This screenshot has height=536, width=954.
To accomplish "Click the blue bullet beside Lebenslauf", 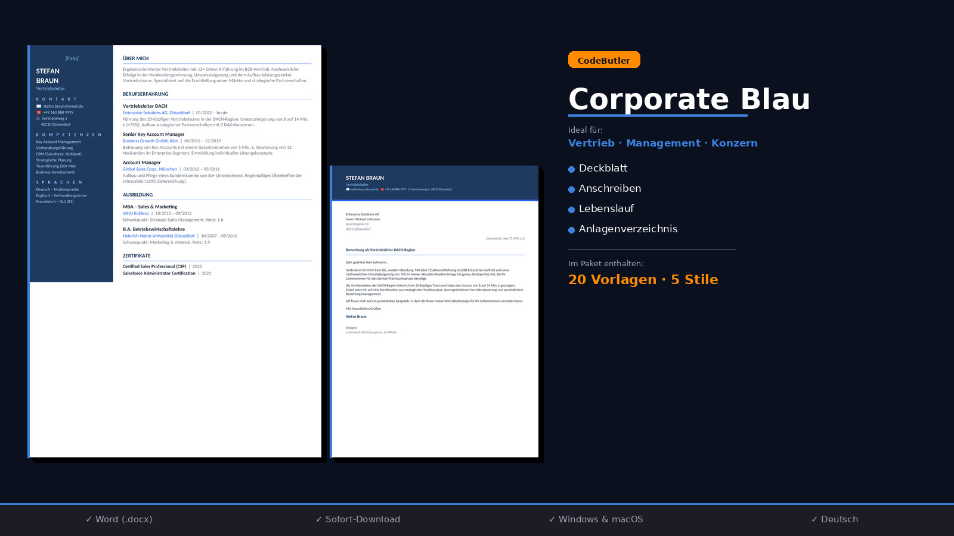I will 571,210.
